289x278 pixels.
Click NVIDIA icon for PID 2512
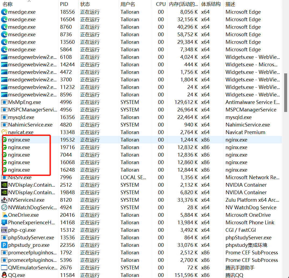point(4,185)
